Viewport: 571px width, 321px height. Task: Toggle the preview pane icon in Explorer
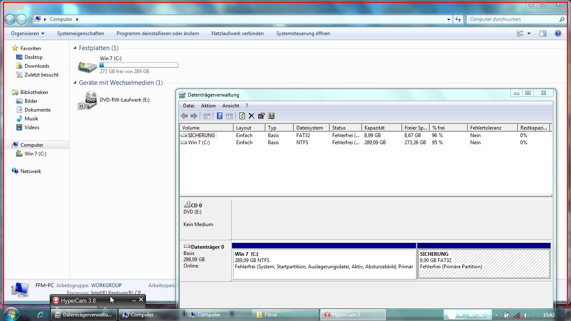[x=543, y=33]
